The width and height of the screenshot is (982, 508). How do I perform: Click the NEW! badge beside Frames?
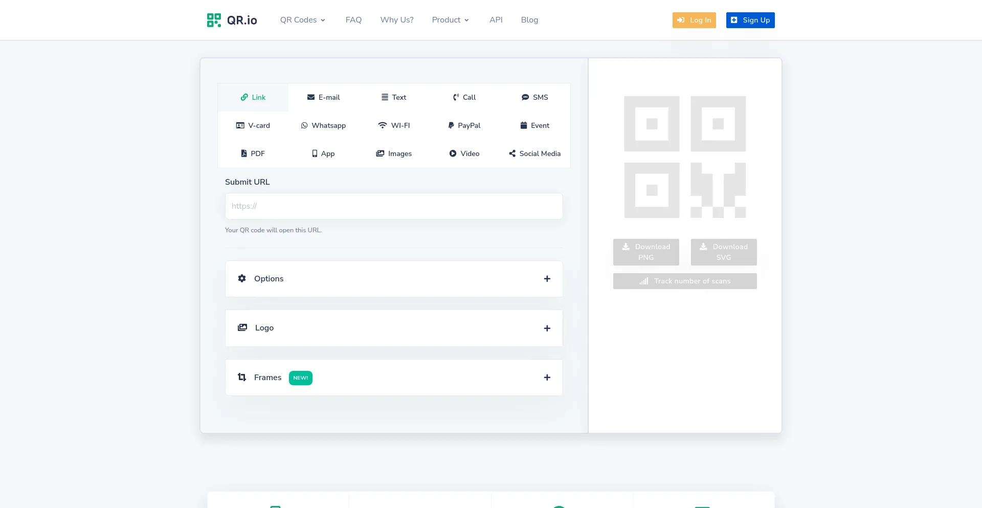click(x=301, y=378)
